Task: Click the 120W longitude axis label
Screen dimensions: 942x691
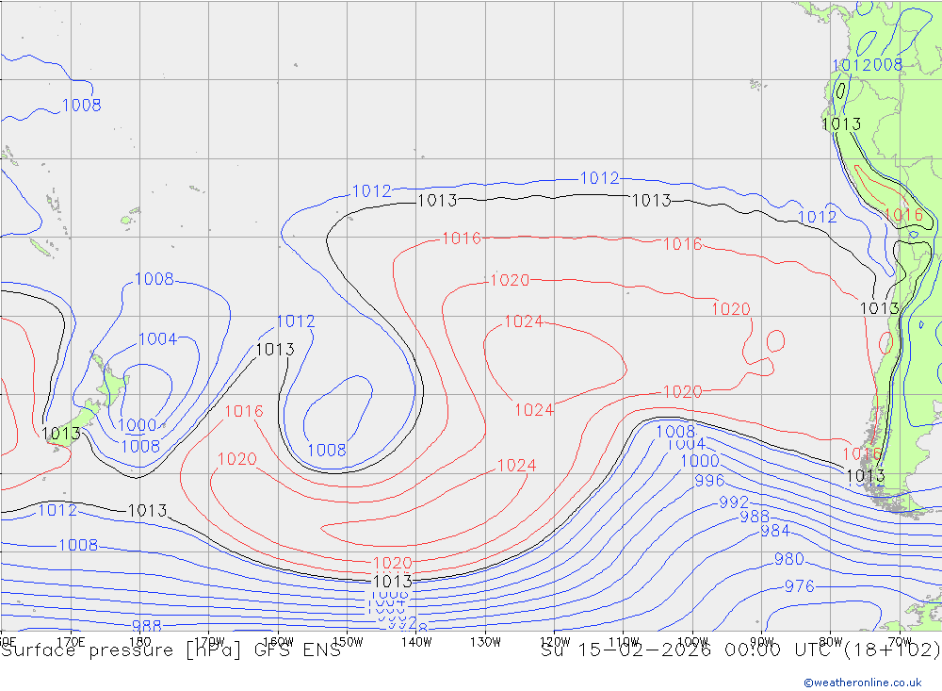Action: click(x=555, y=642)
